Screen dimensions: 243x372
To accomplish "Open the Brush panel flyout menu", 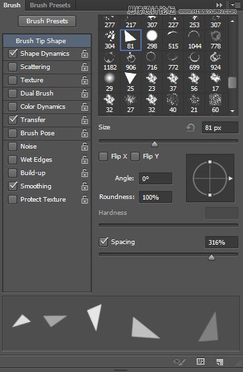I will [235, 5].
